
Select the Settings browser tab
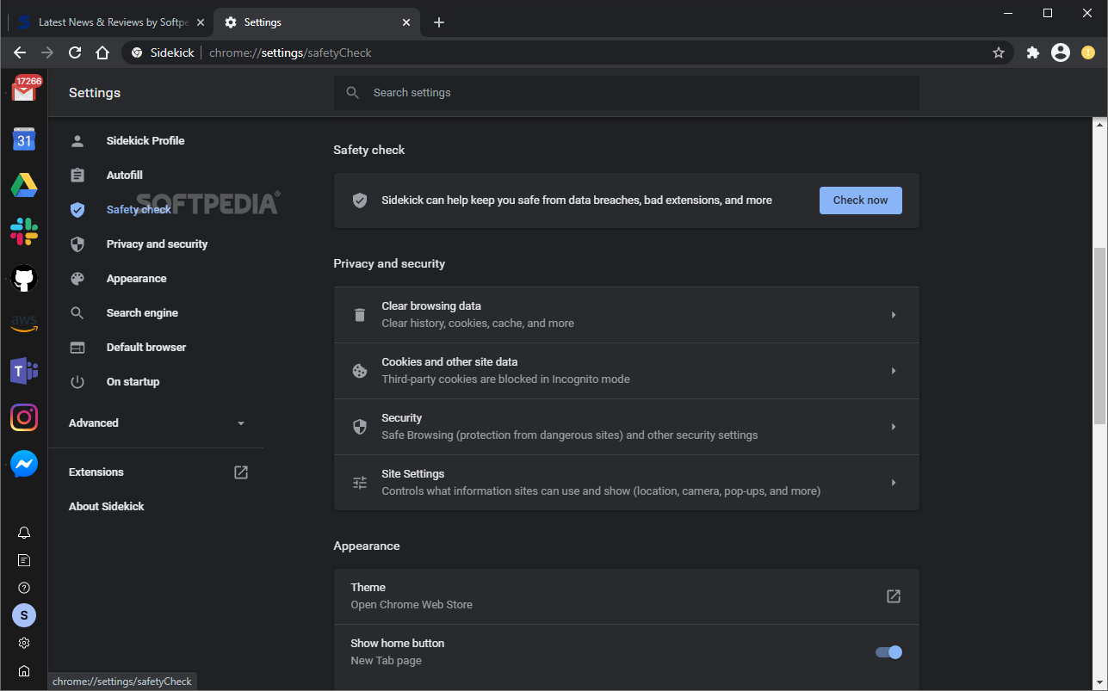pos(317,22)
